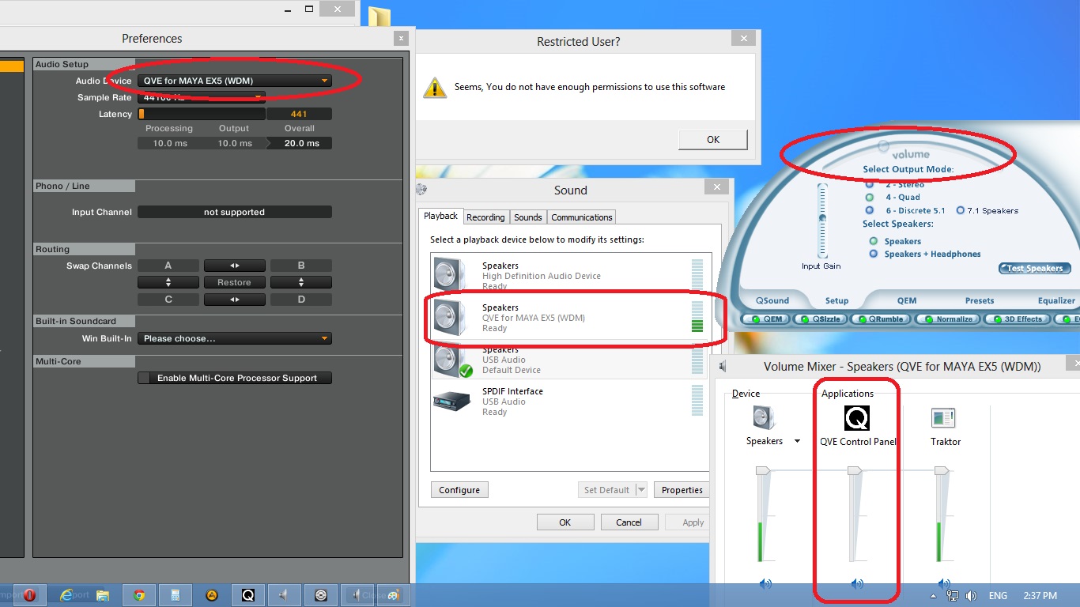Viewport: 1080px width, 607px height.
Task: Mute Traktor in Volume Mixer
Action: tap(942, 584)
